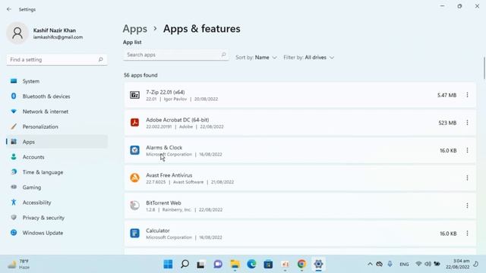
Task: Click the 56 apps found text
Action: [x=140, y=75]
